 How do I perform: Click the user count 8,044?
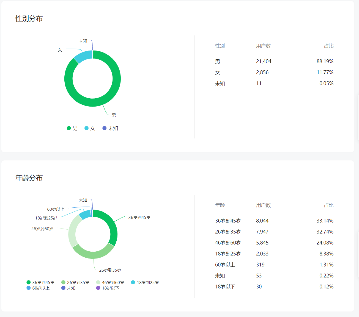point(262,221)
